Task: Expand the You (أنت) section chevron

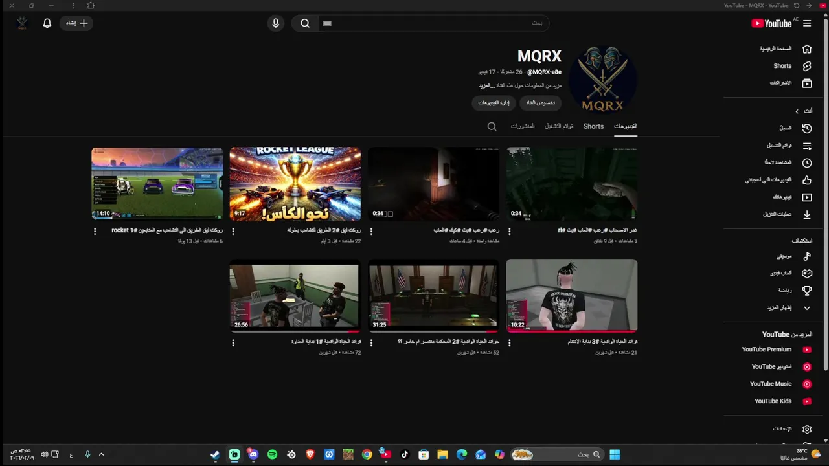Action: pyautogui.click(x=797, y=111)
